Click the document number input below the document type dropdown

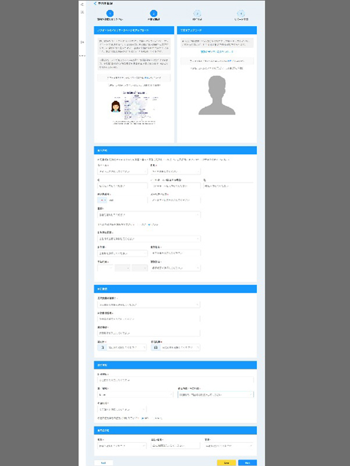(149, 319)
